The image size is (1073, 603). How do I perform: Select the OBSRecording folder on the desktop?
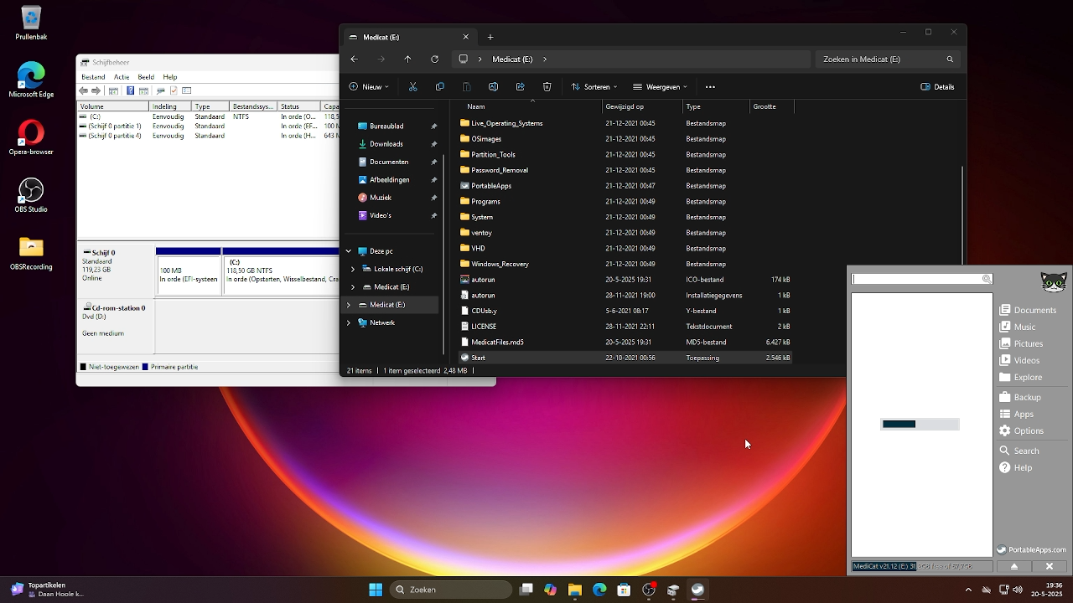pos(31,254)
